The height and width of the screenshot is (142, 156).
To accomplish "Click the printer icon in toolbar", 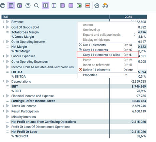I will tap(3, 6).
